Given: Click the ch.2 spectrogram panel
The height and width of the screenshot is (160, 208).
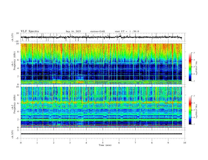Looking at the screenshot, I should click(101, 107).
